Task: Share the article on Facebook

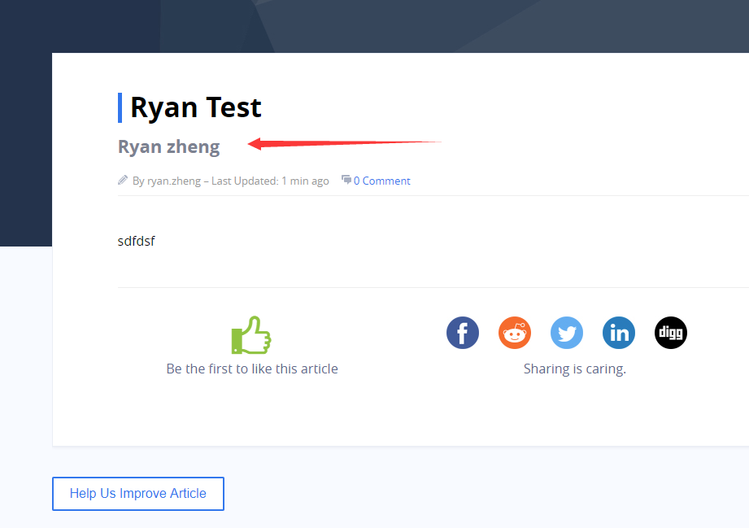Action: [463, 333]
